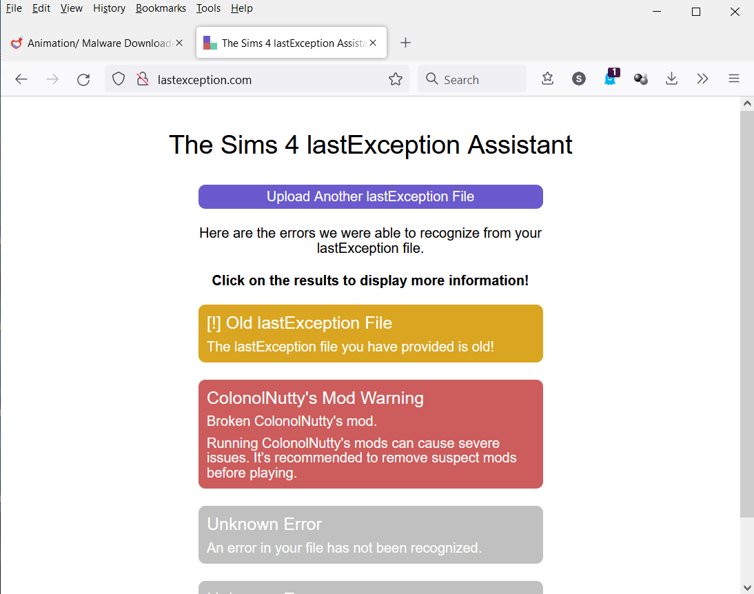Bookmark this page with the star
Image resolution: width=754 pixels, height=594 pixels.
pyautogui.click(x=396, y=79)
